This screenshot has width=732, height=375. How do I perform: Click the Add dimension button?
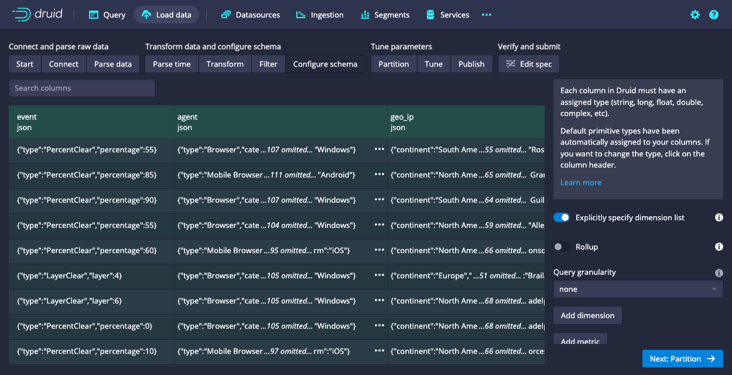tap(587, 315)
